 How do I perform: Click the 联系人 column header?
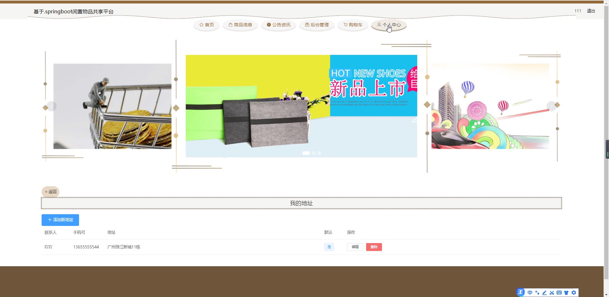pos(50,232)
